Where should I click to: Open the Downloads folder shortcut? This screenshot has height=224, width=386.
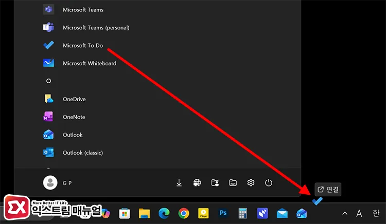point(179,183)
